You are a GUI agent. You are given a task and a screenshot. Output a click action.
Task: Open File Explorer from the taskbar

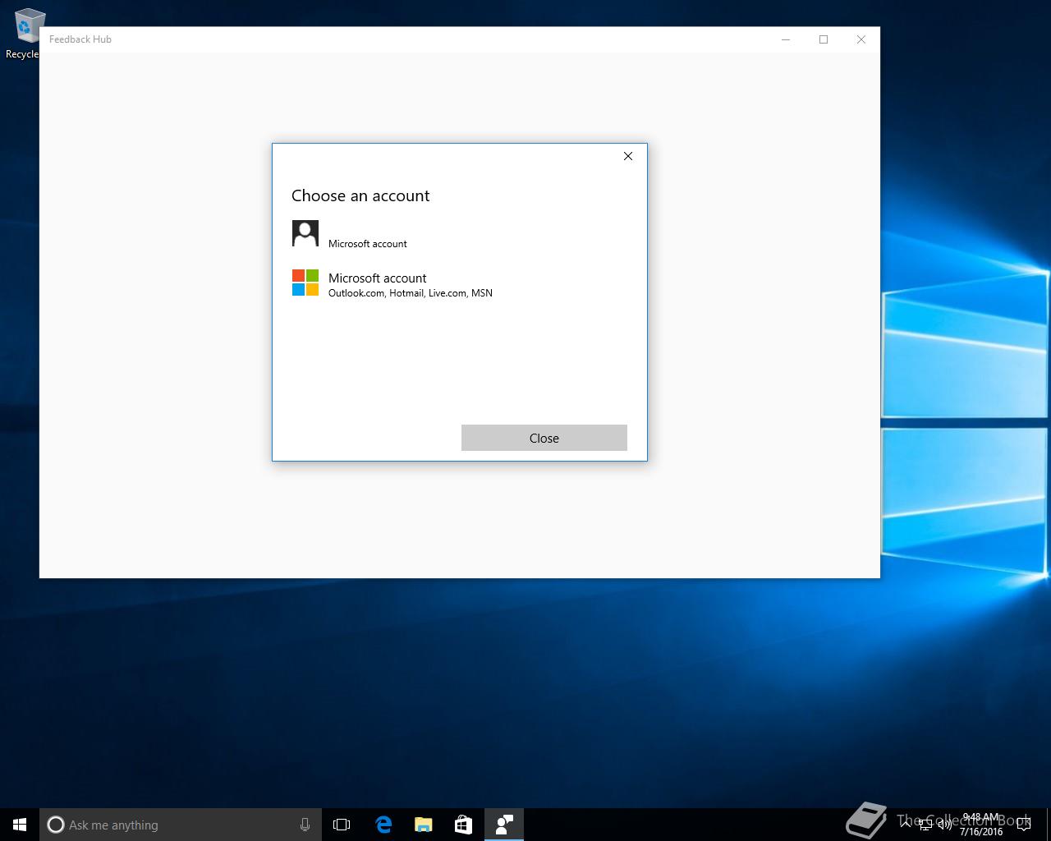424,825
